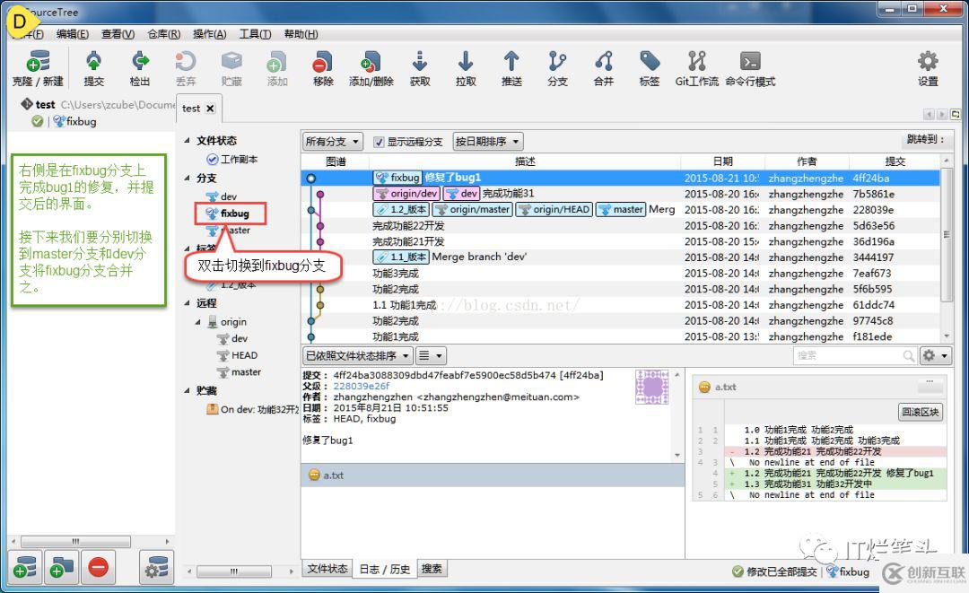This screenshot has width=969, height=593.
Task: Click the red remove bookmark icon at bottom
Action: click(x=98, y=567)
